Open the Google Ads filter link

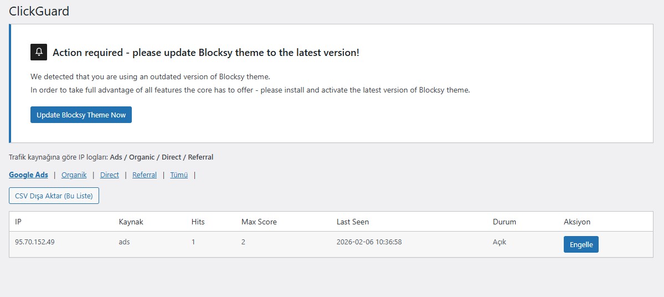click(x=28, y=175)
